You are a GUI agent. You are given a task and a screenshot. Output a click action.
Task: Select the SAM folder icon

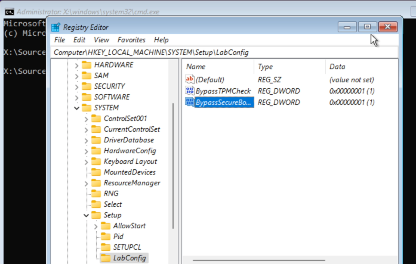click(87, 76)
